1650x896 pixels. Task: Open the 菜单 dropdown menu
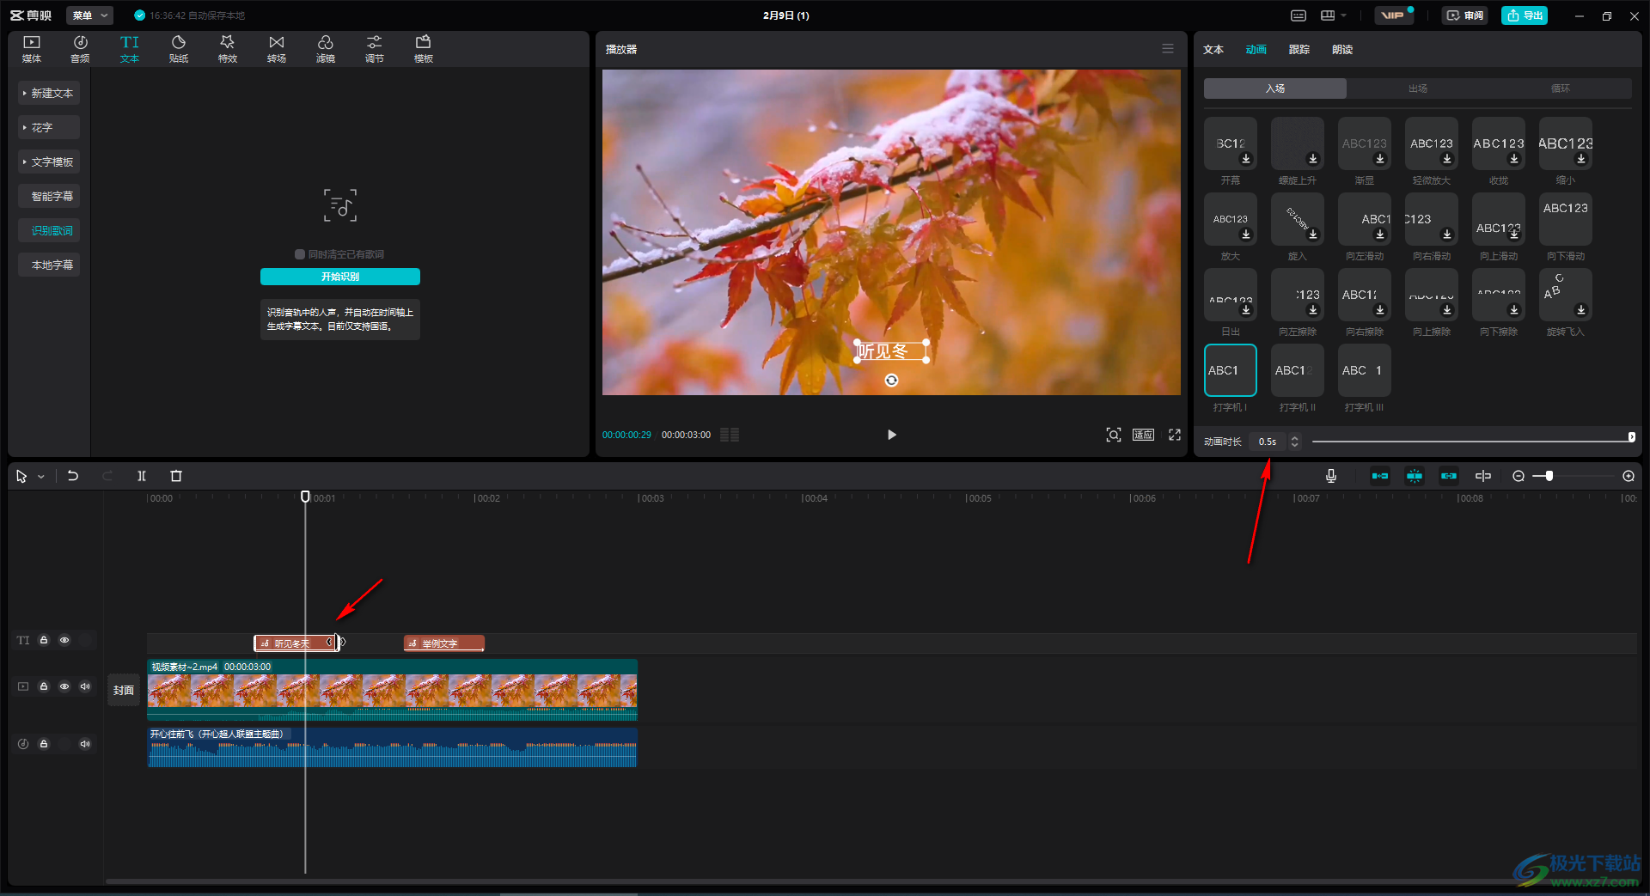pyautogui.click(x=89, y=15)
